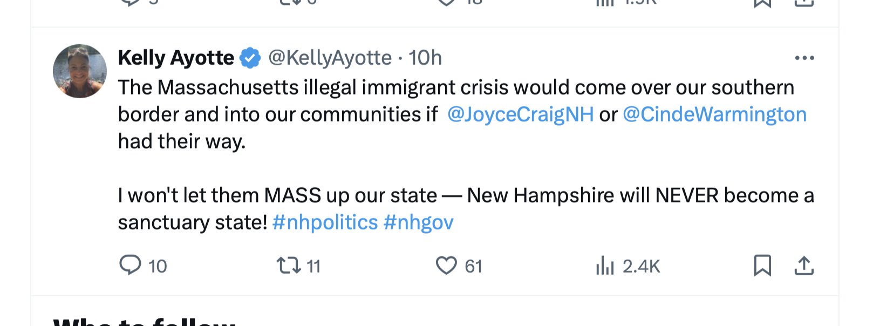The height and width of the screenshot is (326, 873).
Task: Open the #nhpolitics hashtag
Action: click(x=325, y=222)
